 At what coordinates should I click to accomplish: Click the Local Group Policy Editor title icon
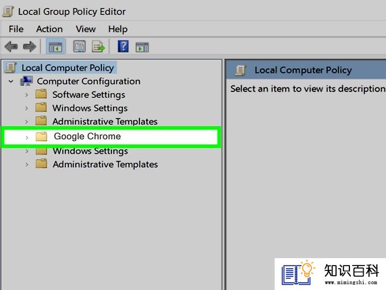click(x=8, y=12)
